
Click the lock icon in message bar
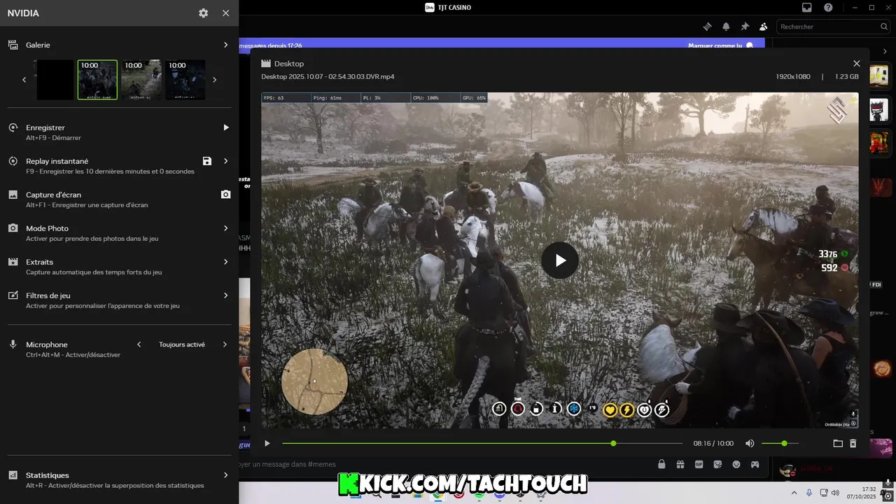tap(661, 464)
